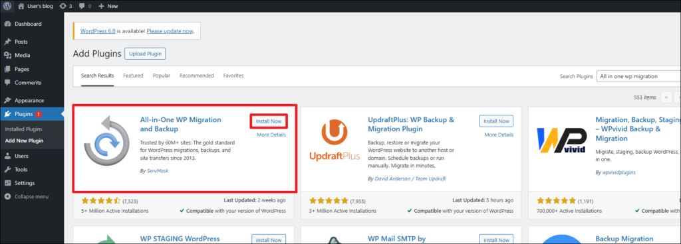Click the 5+ Million Active Installations text

115,211
